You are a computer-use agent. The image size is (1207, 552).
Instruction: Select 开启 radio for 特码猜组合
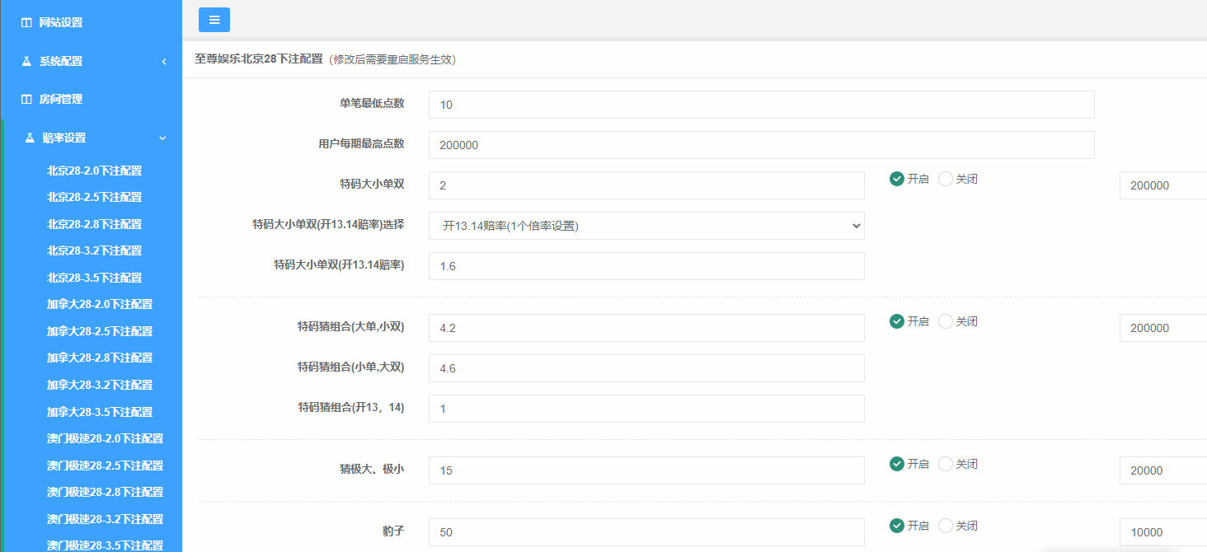pos(897,321)
